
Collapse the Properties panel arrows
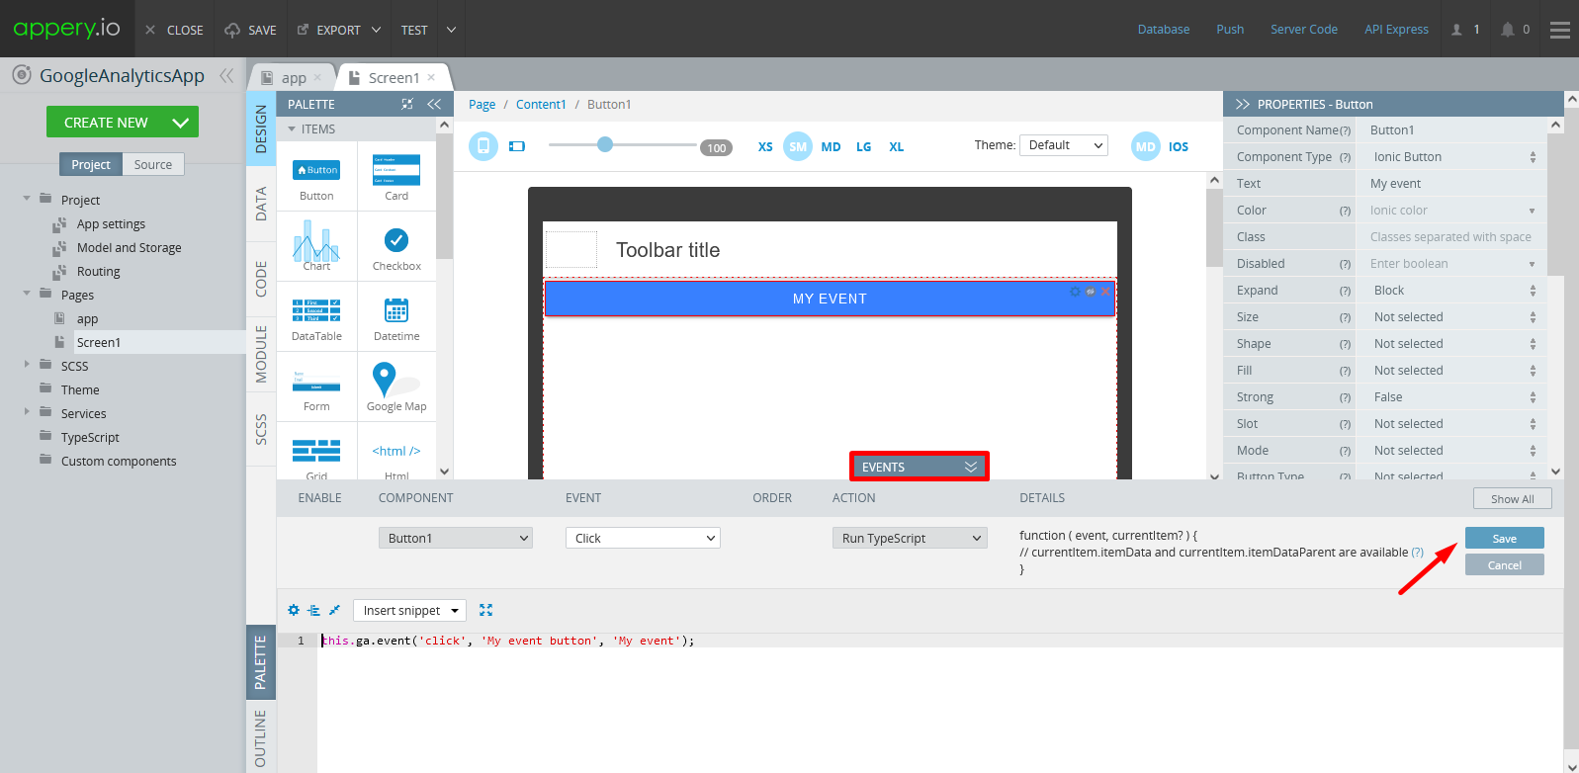1243,104
